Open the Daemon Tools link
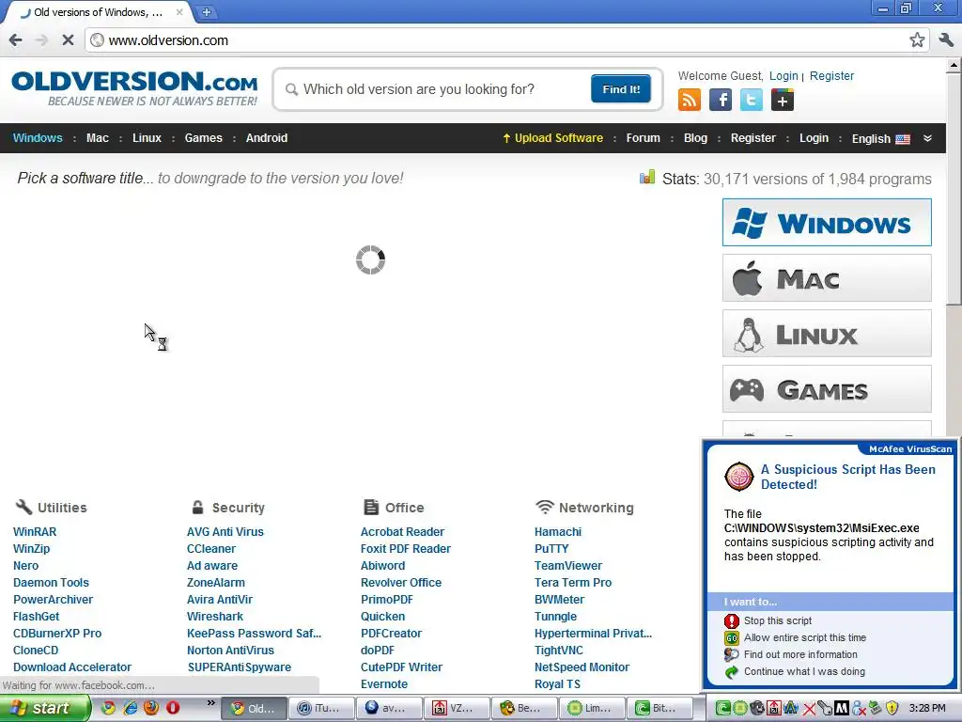Screen dimensions: 962x722 click(x=51, y=583)
